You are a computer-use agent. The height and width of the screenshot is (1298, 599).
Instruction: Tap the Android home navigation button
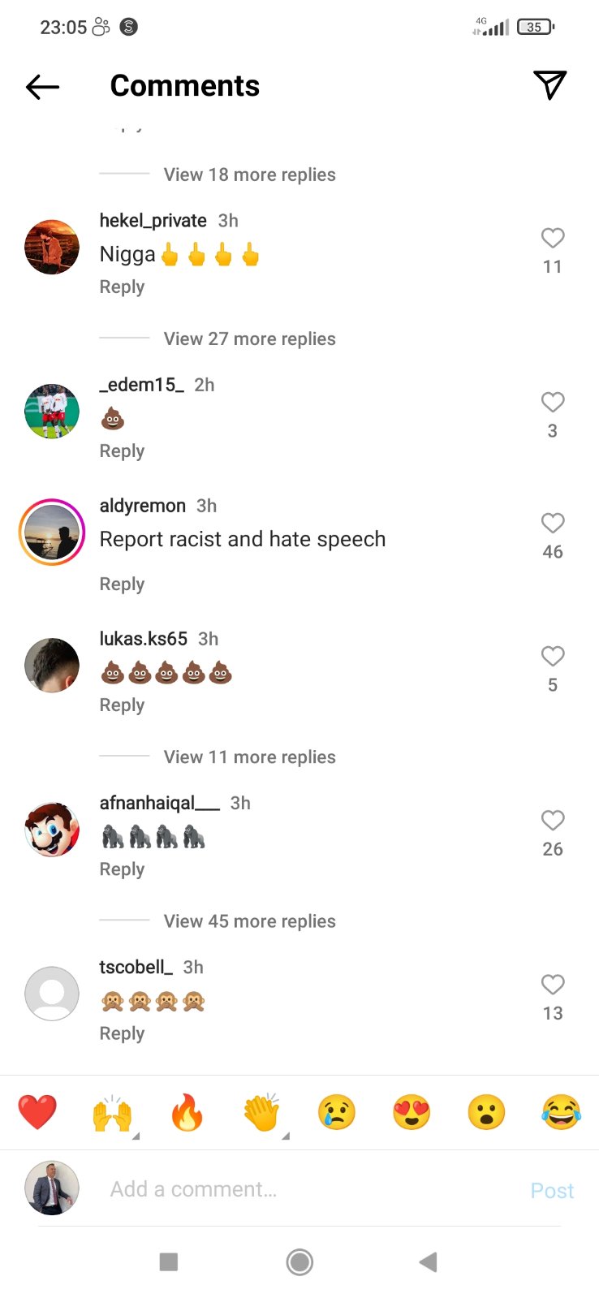point(299,1261)
